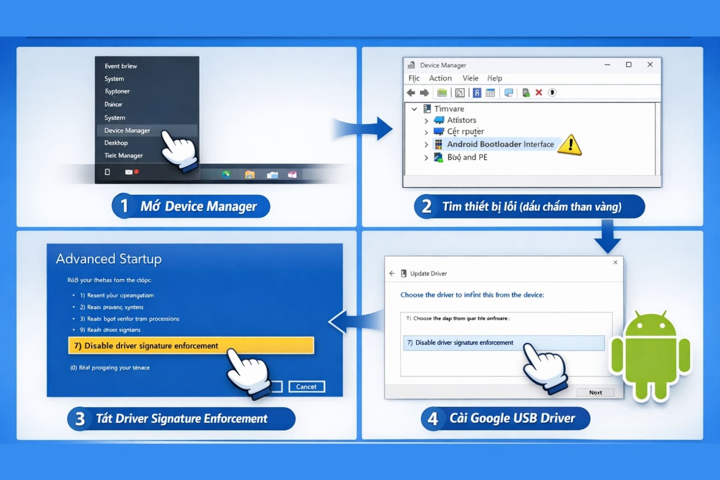Expand the Android Bootloader Interface entry
Screen dimensions: 720x480
pos(426,144)
